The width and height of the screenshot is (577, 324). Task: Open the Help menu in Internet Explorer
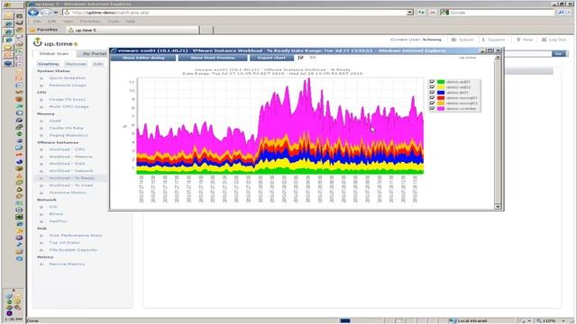pos(130,22)
